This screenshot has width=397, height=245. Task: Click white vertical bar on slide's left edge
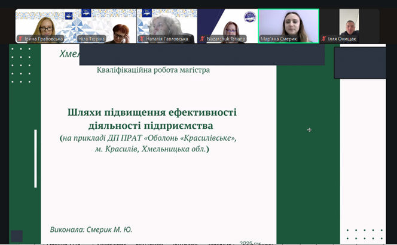[x=35, y=158]
